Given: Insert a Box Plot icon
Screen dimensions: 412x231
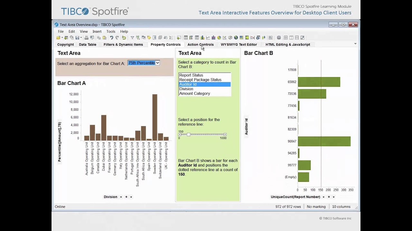Looking at the screenshot, I should pos(264,38).
